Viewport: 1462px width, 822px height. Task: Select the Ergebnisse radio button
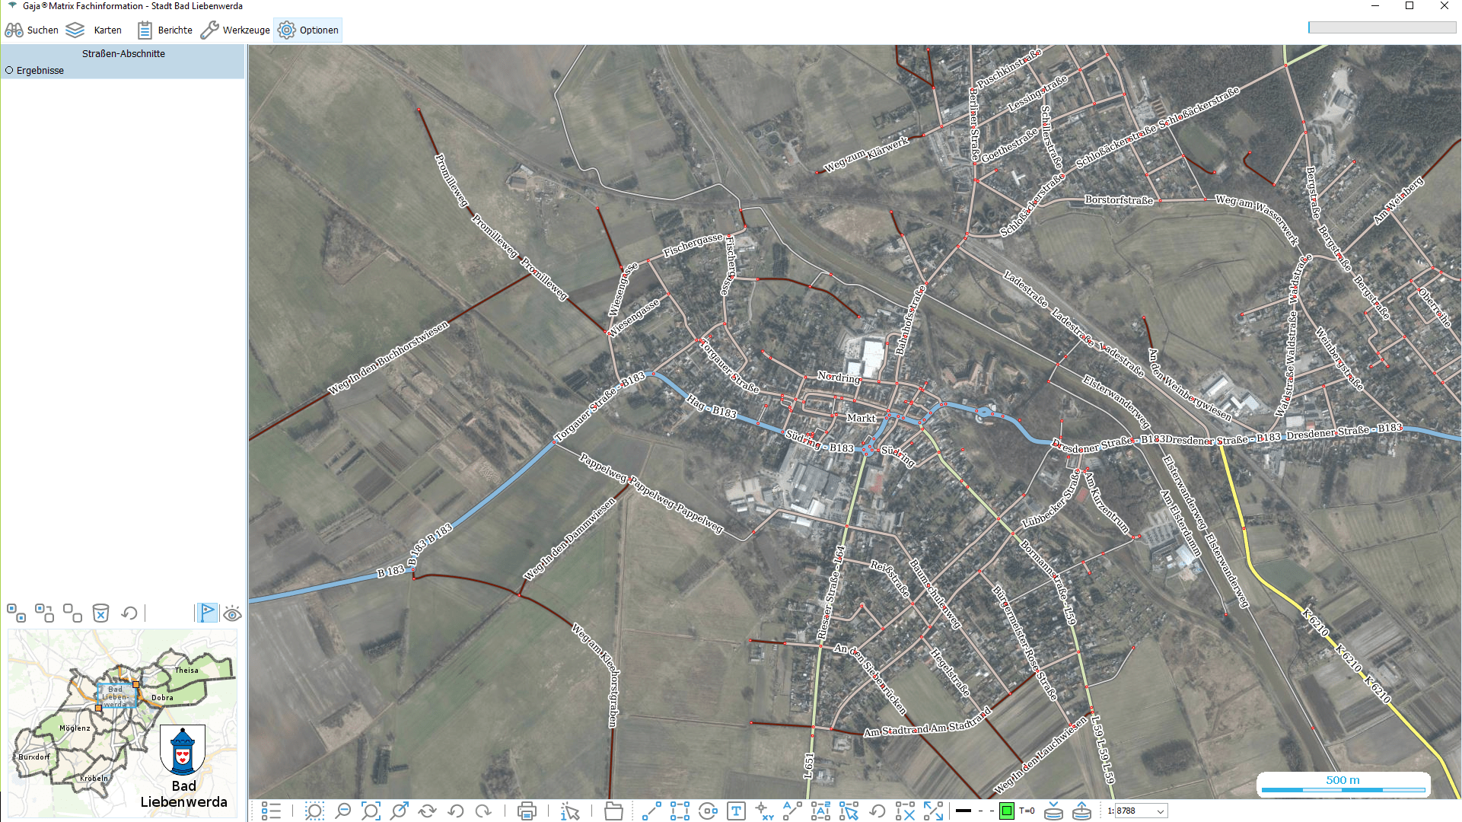click(10, 70)
